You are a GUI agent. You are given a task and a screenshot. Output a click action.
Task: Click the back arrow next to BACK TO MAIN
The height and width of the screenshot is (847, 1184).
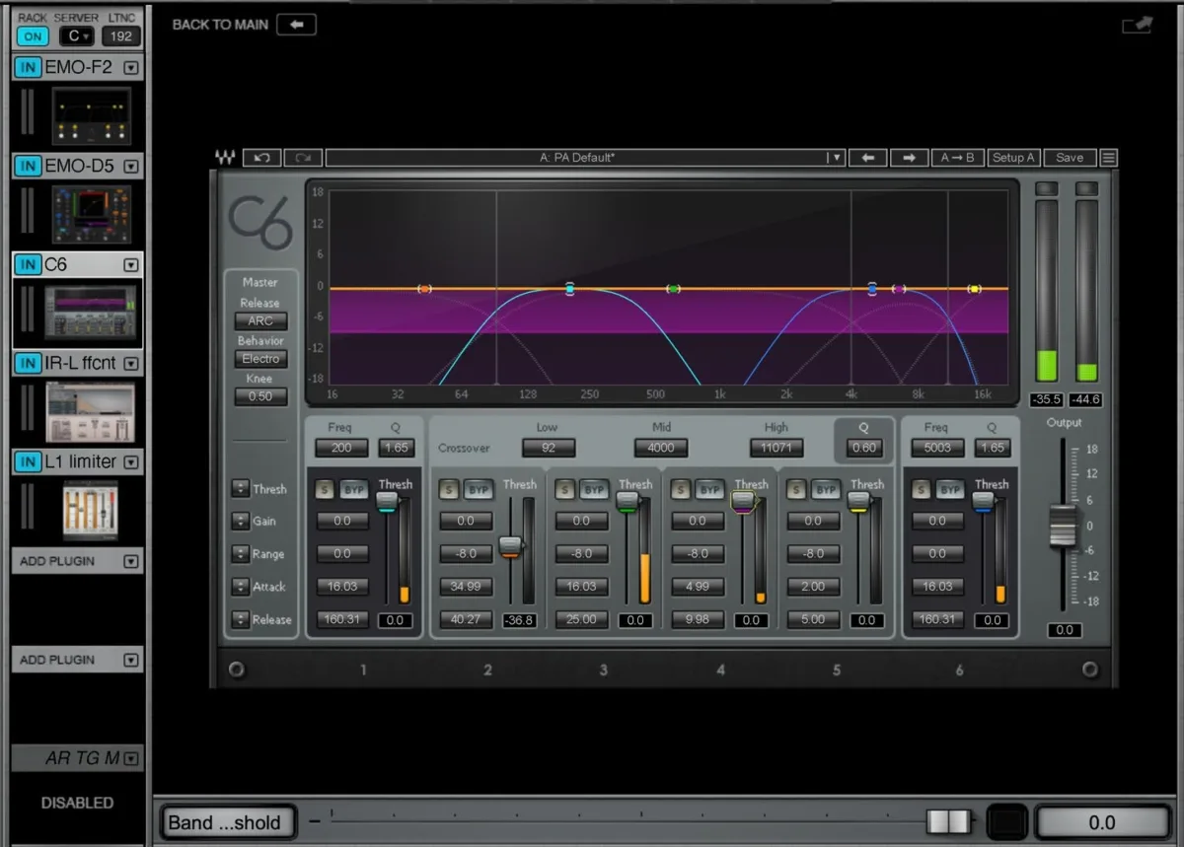point(296,25)
